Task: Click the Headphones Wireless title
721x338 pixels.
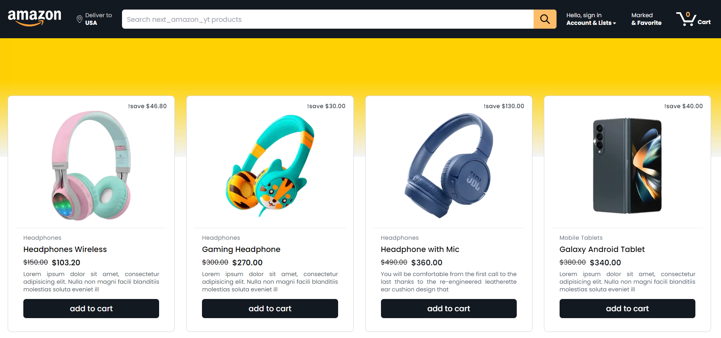Action: [x=65, y=249]
